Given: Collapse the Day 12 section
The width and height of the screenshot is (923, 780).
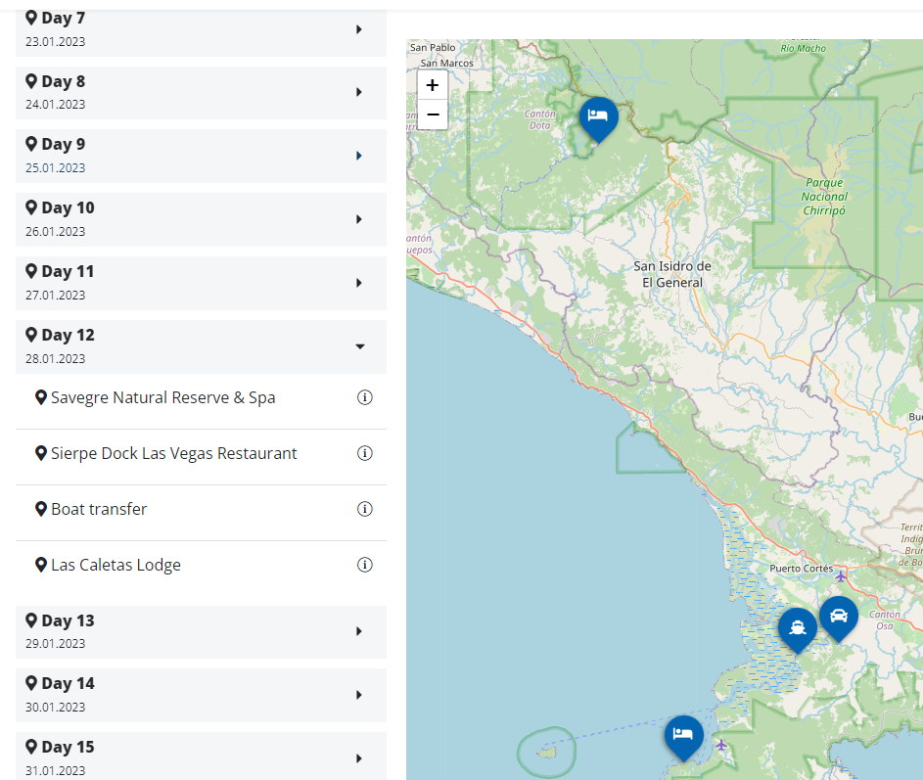Looking at the screenshot, I should click(x=359, y=346).
